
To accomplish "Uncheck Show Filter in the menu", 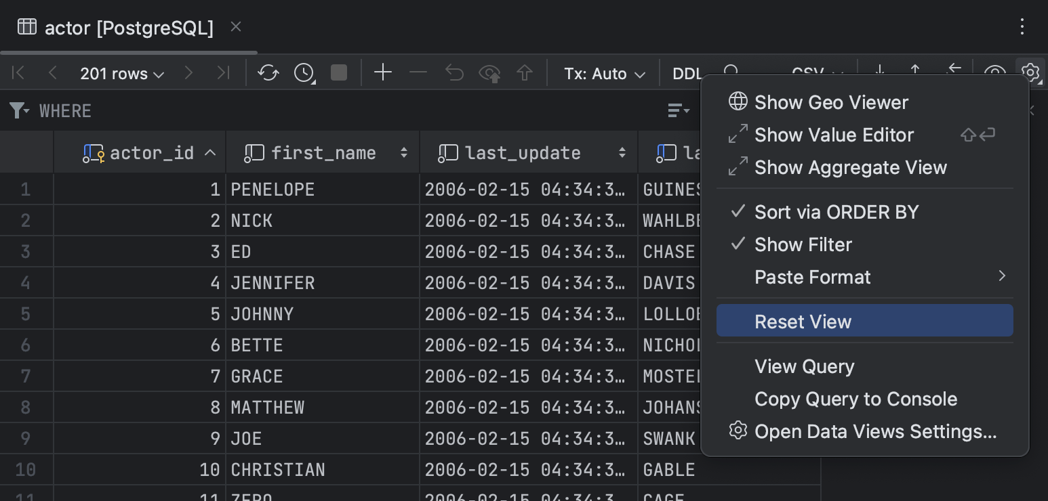I will tap(803, 244).
